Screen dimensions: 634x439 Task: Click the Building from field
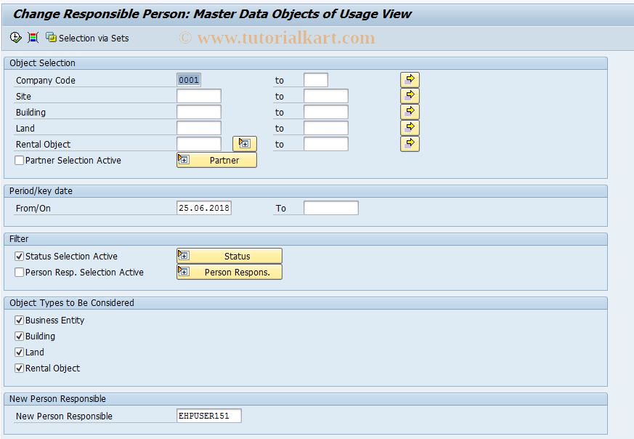pos(199,112)
